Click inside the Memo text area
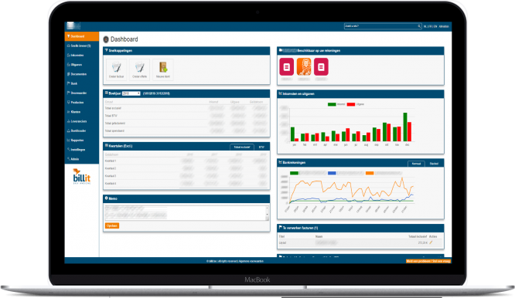 pos(185,213)
